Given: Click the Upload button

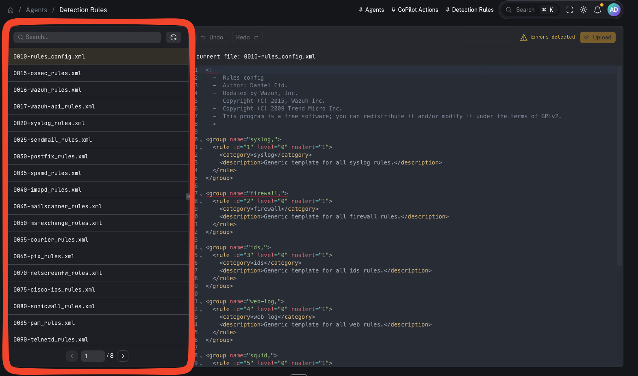Looking at the screenshot, I should coord(598,37).
